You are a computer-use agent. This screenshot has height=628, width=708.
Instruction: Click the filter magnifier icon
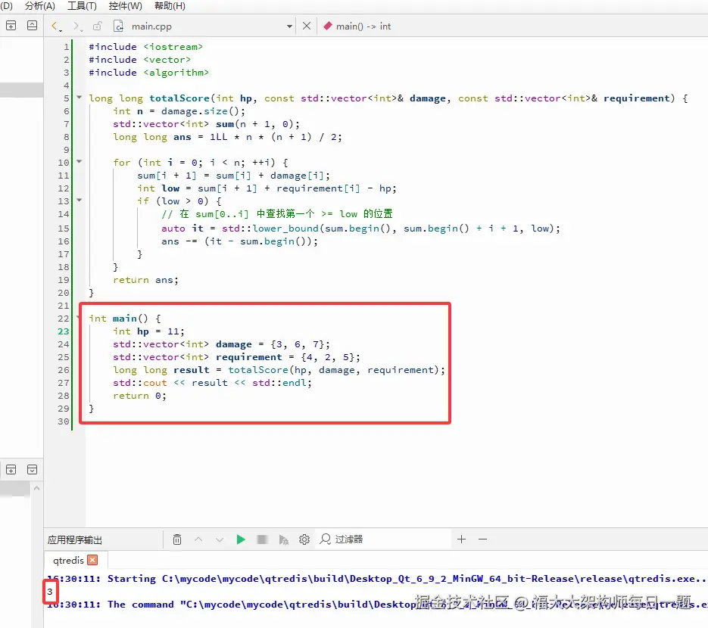[x=325, y=539]
